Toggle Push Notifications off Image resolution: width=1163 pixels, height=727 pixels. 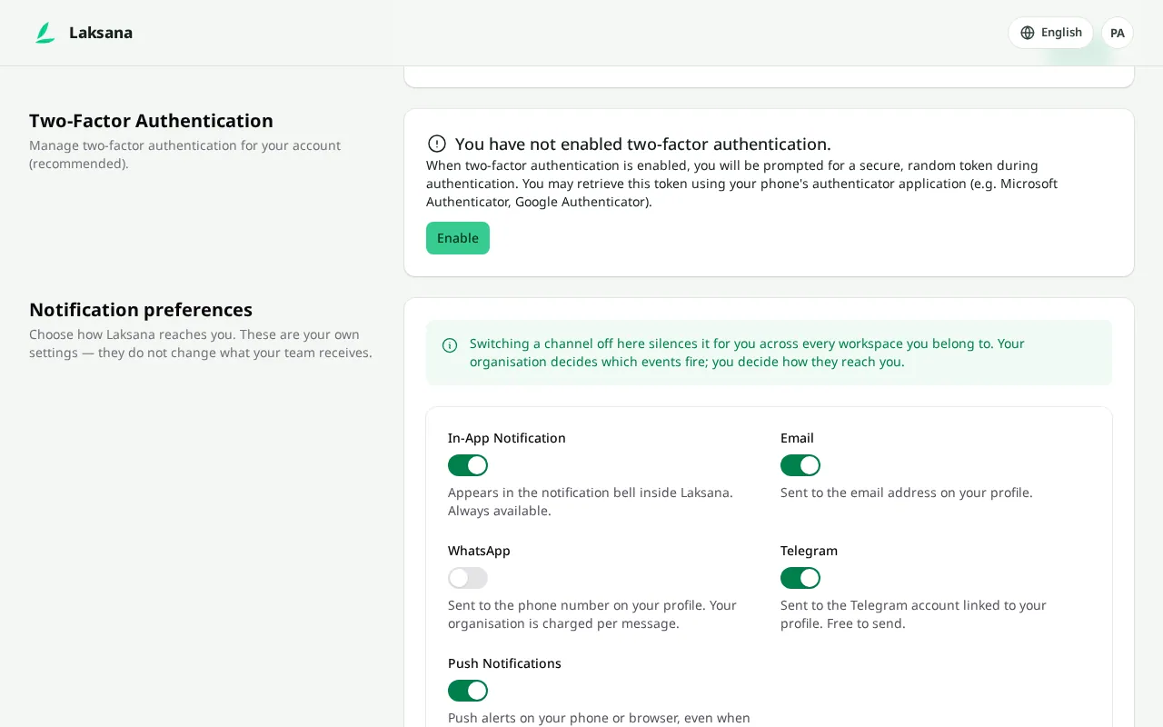pyautogui.click(x=468, y=691)
